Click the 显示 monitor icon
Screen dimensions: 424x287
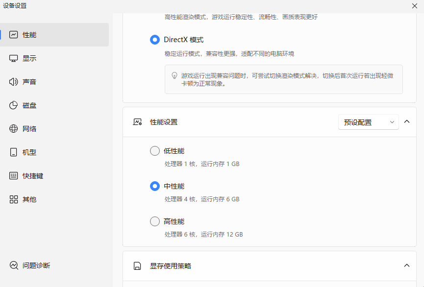click(x=14, y=58)
